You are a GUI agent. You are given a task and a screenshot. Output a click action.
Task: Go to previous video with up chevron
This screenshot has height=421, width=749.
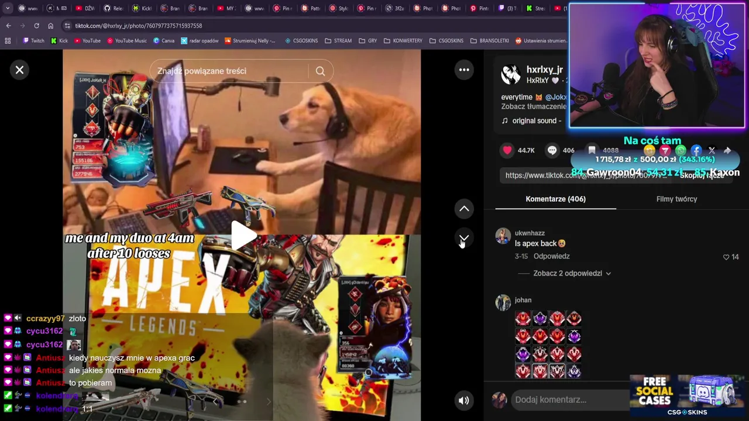(464, 209)
